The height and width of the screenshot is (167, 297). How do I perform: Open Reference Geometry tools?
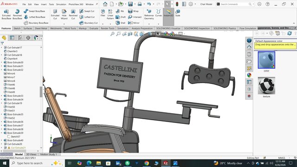[149, 14]
